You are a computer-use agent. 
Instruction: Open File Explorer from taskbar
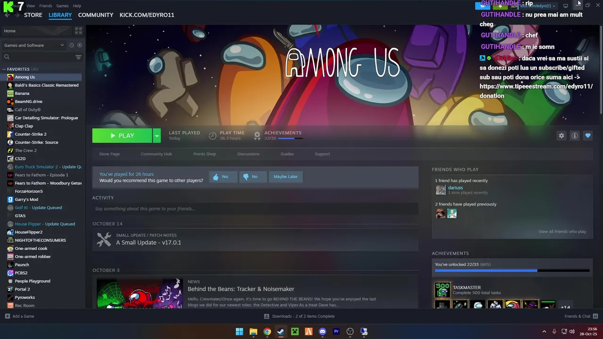(x=253, y=331)
